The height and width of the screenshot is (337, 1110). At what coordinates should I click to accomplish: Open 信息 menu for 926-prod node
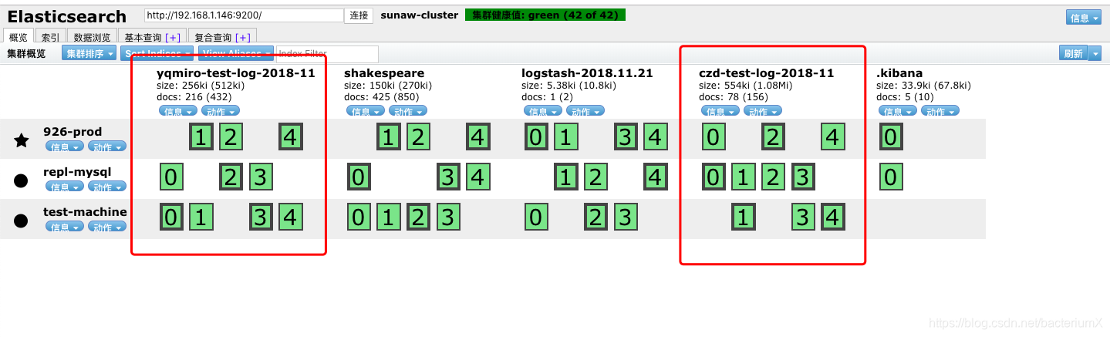(65, 147)
